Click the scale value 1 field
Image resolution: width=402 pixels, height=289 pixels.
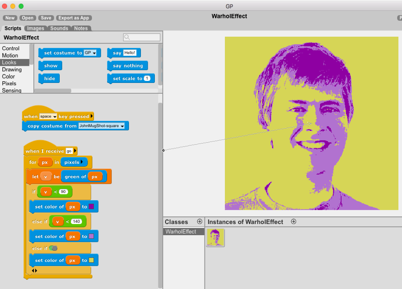point(147,78)
